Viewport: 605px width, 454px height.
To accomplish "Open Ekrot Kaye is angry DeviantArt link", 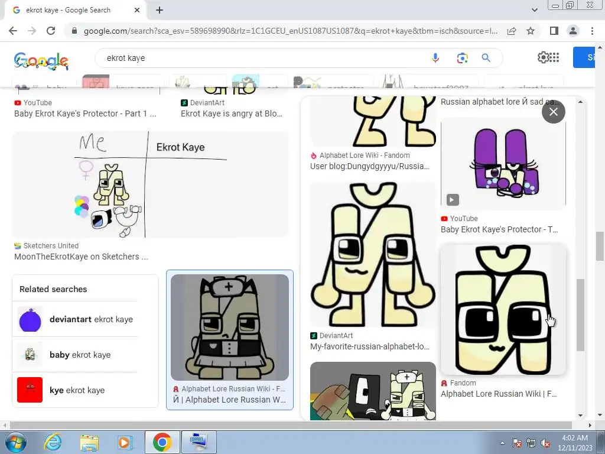I will [232, 113].
